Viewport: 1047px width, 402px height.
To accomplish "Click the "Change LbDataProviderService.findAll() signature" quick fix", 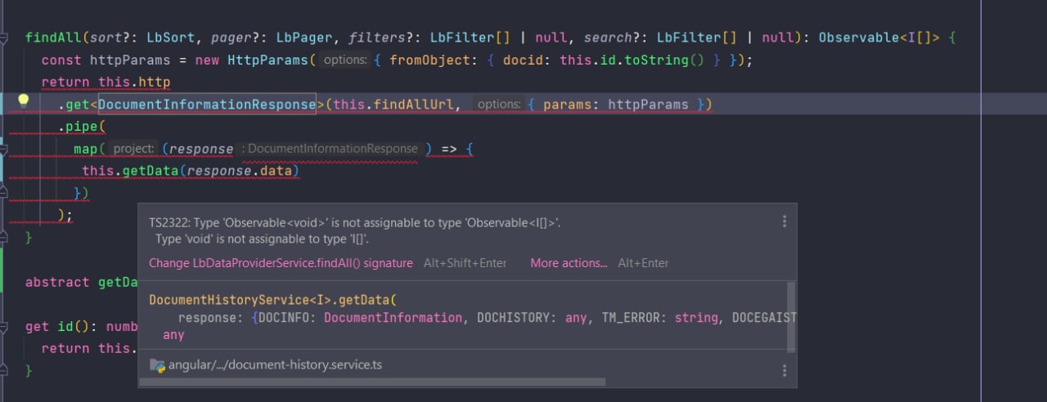I will tap(281, 263).
